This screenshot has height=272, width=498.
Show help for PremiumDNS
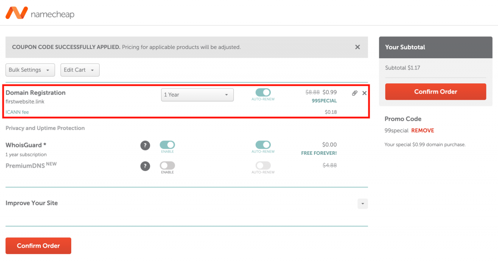(145, 166)
